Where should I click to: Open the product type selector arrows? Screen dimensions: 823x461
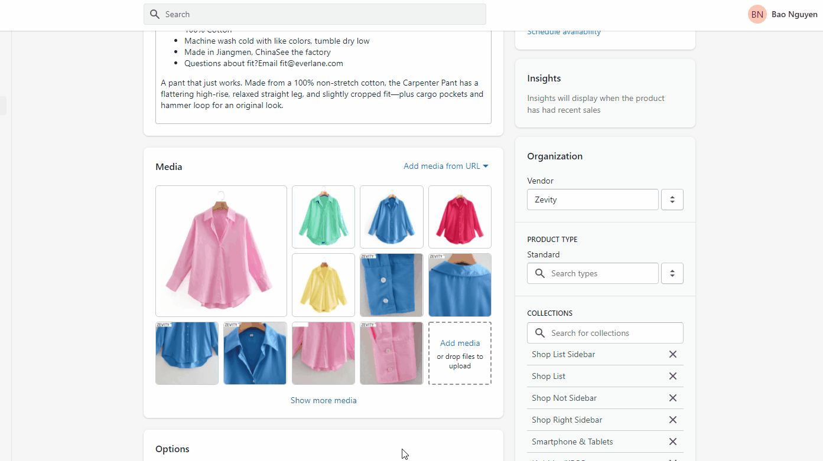point(672,273)
